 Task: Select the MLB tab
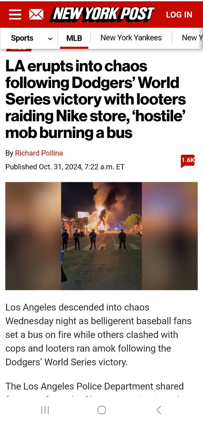click(x=74, y=38)
